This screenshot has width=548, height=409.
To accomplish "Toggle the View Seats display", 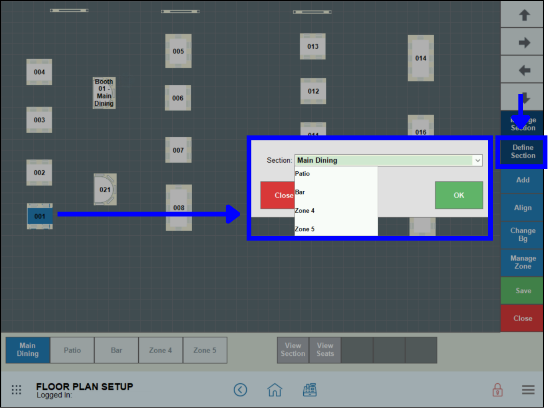I will [325, 350].
